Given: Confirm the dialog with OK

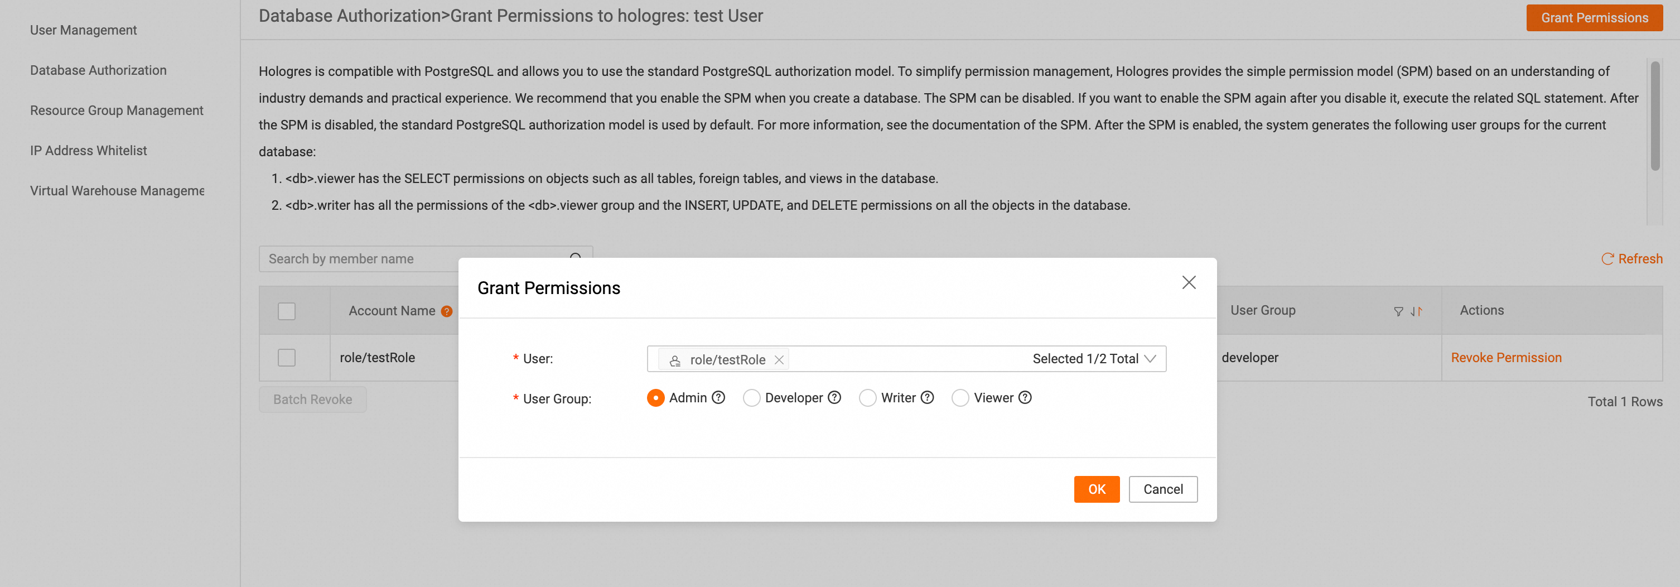Looking at the screenshot, I should 1097,489.
